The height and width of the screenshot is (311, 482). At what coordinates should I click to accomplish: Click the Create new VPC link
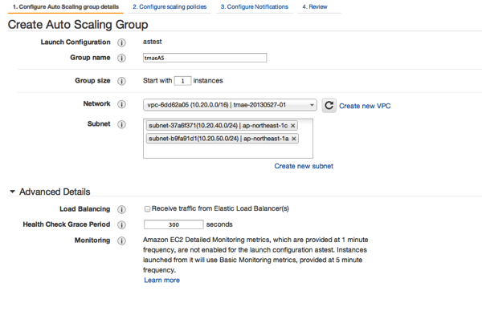[x=365, y=106]
